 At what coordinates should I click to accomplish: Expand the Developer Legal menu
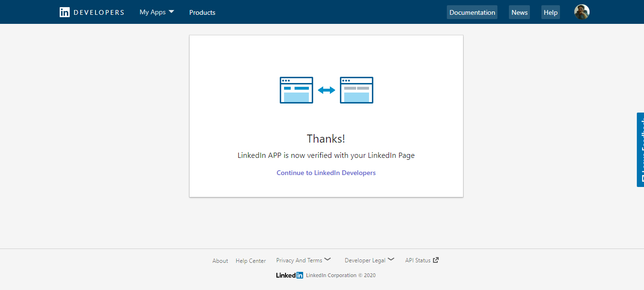click(x=370, y=260)
